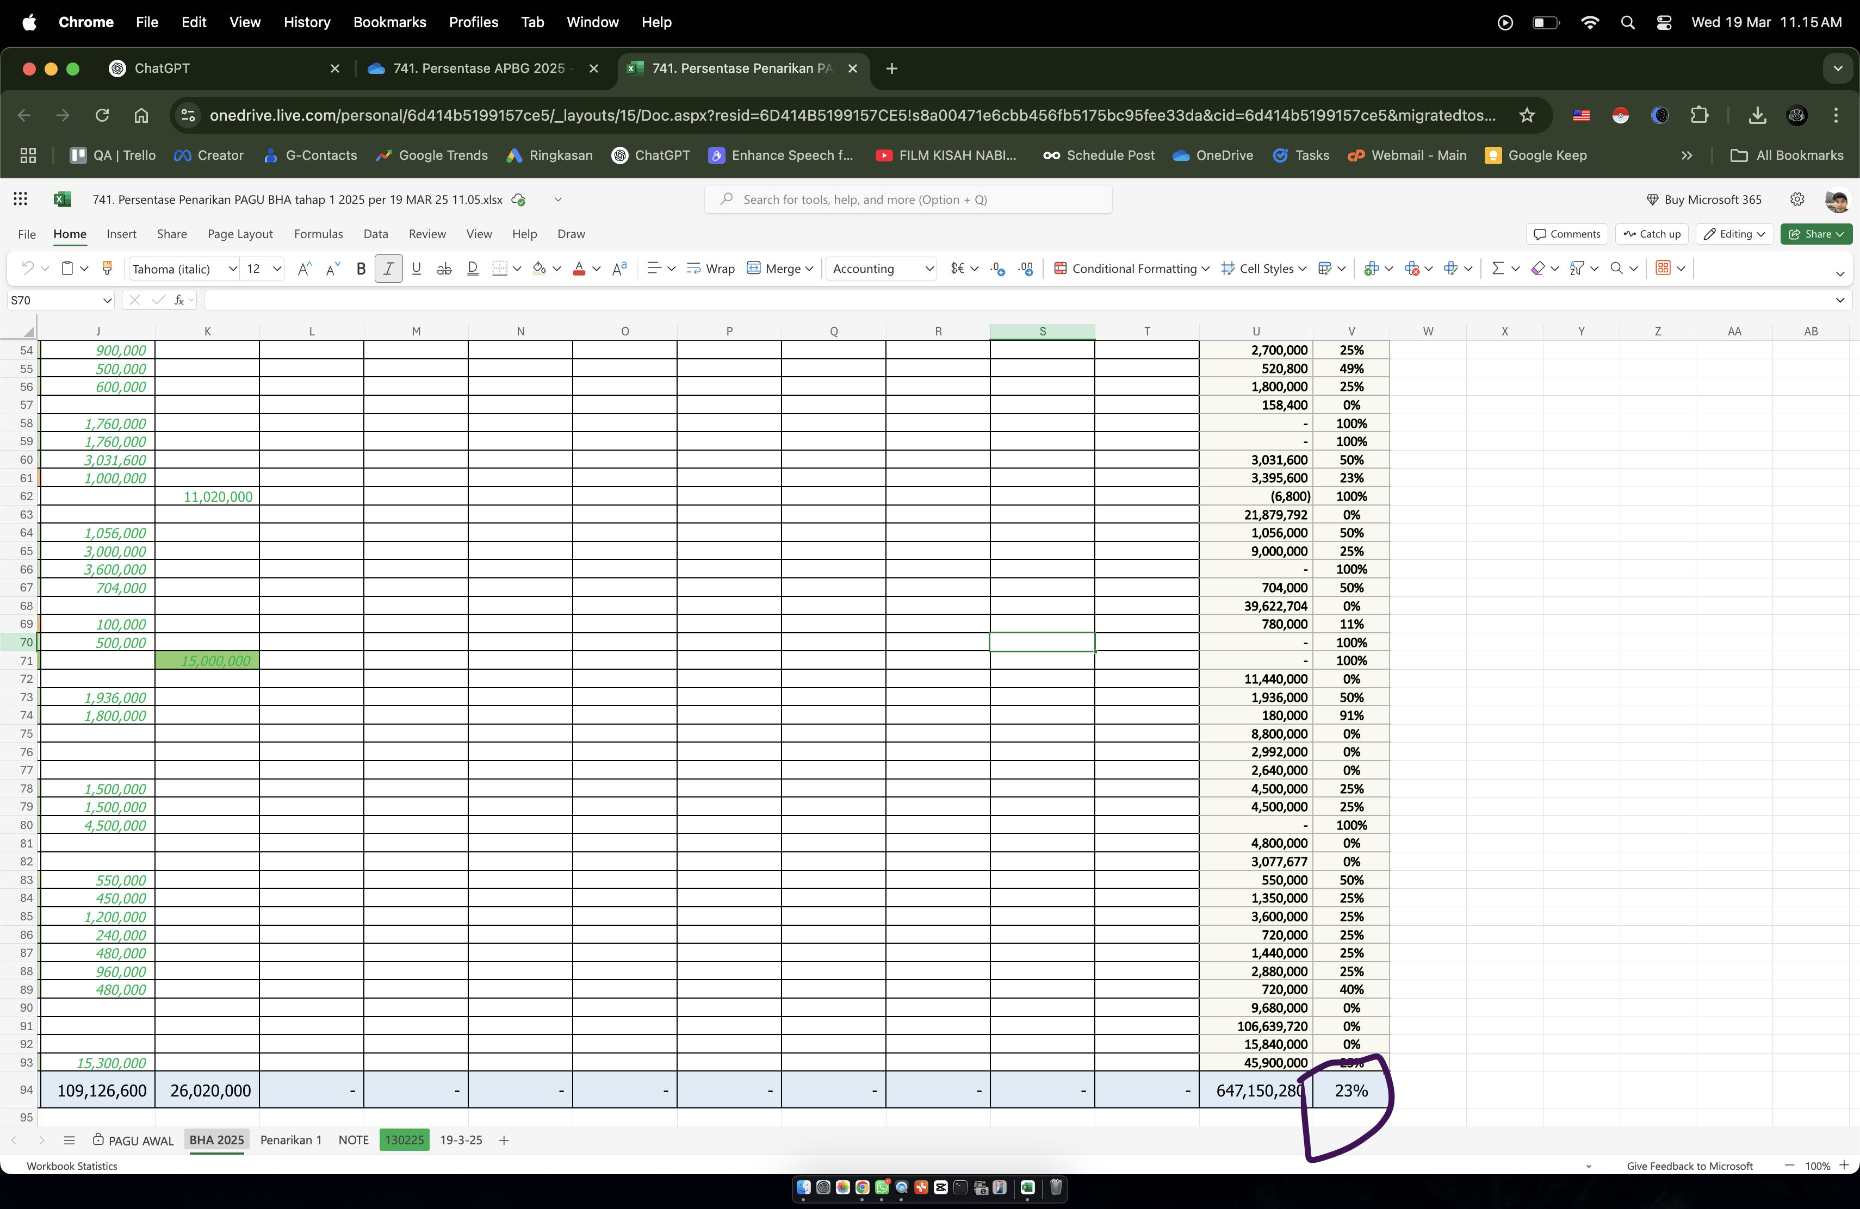Click the Clear eraser icon

coord(1537,269)
